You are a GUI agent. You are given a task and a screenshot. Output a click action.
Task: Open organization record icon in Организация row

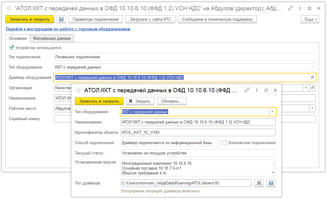(x=312, y=88)
